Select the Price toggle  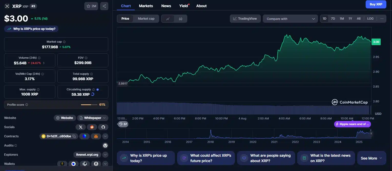pyautogui.click(x=125, y=19)
